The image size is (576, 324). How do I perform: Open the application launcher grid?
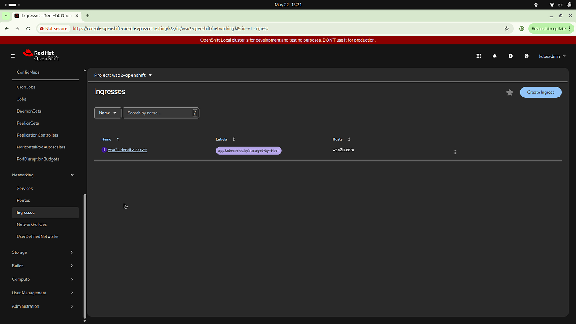(x=478, y=56)
